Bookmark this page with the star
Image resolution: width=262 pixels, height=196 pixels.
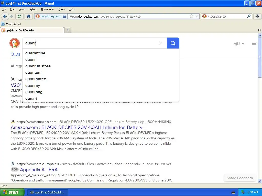point(191,16)
